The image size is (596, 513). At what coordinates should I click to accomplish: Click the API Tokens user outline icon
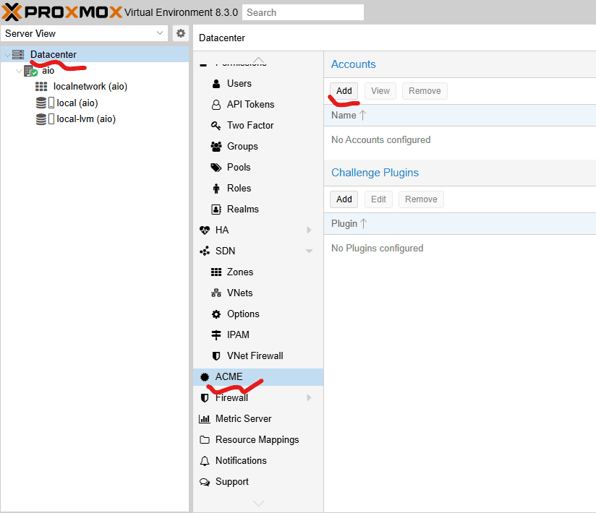click(x=216, y=105)
